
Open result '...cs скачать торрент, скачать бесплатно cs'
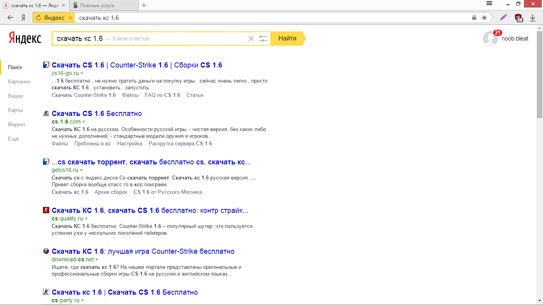[151, 162]
